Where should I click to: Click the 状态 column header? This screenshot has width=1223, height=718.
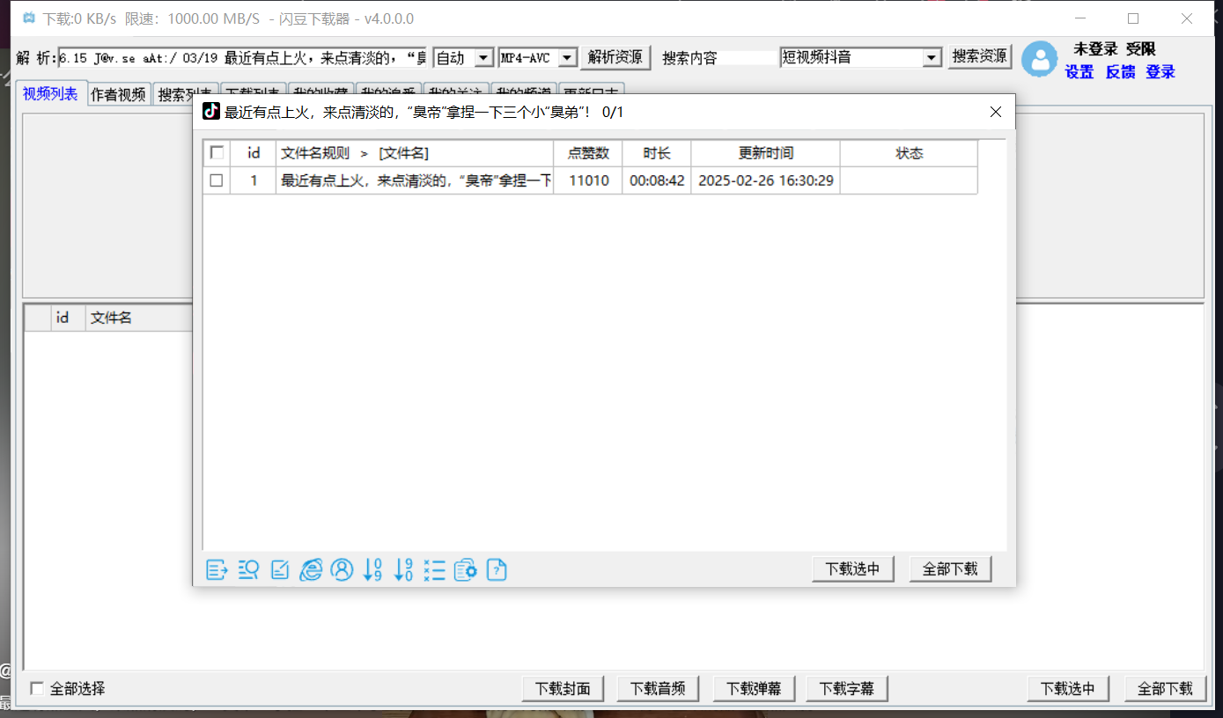(909, 153)
